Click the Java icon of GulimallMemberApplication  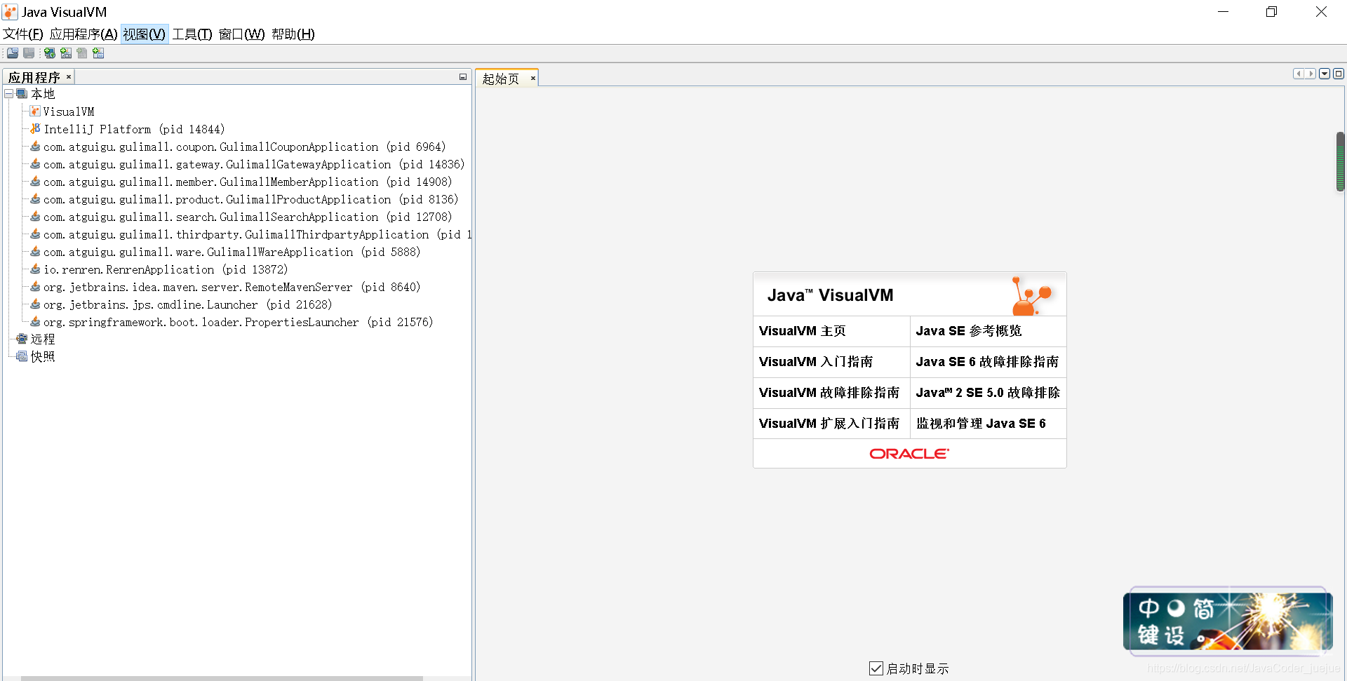tap(35, 182)
